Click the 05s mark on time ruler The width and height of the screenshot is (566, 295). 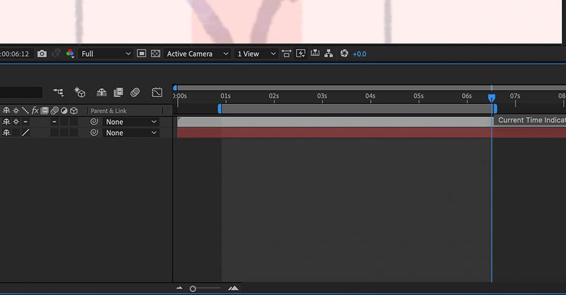click(418, 96)
